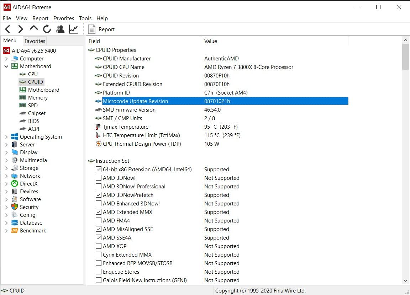Refresh the page with the Refresh icon

pos(47,29)
